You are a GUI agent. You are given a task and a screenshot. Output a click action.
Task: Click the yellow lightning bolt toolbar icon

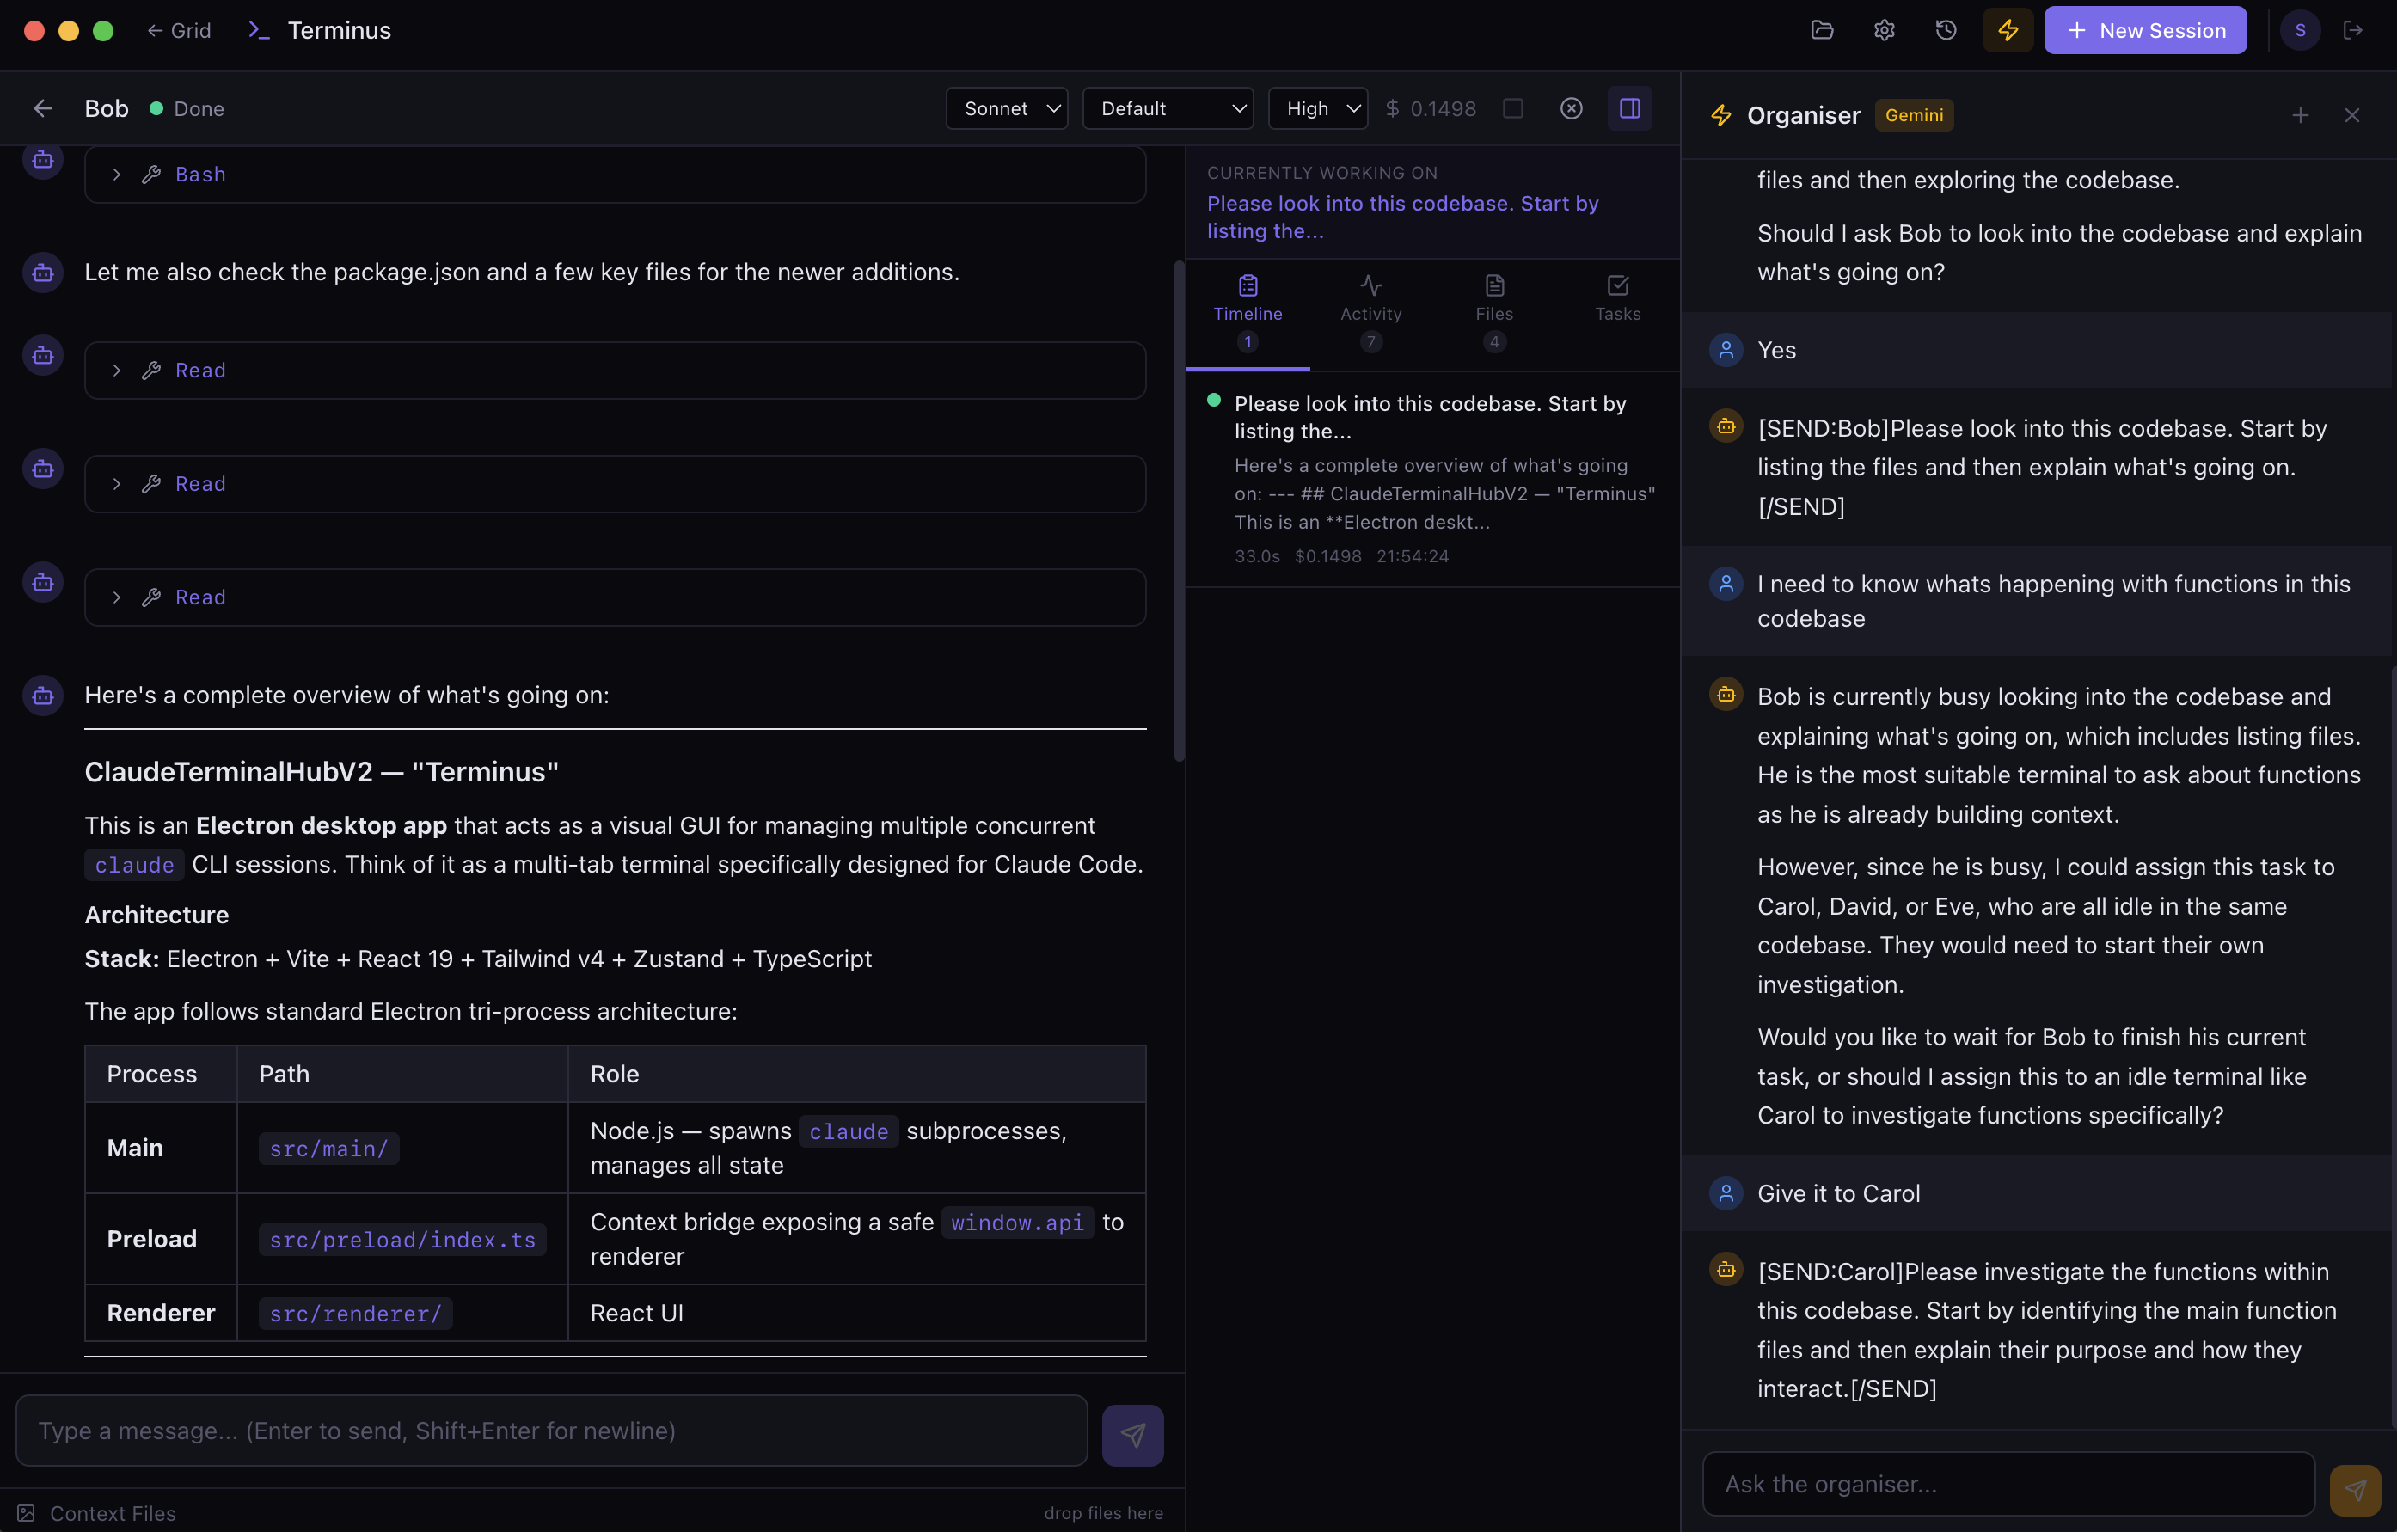coord(2007,30)
